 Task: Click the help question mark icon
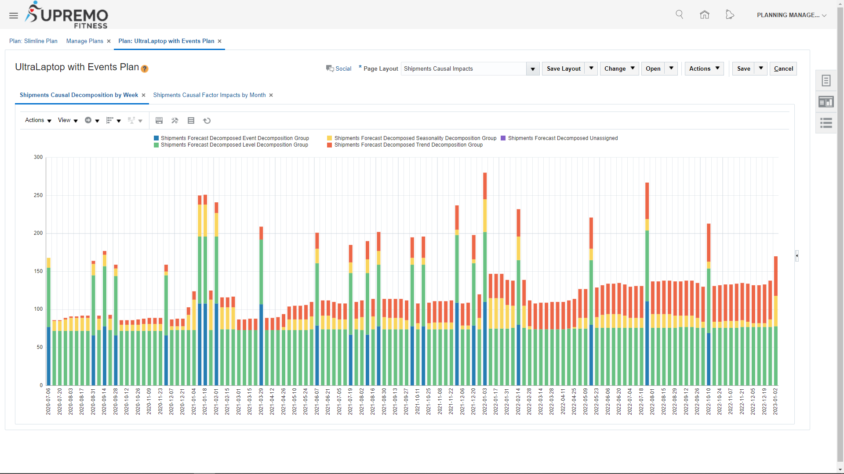[145, 69]
